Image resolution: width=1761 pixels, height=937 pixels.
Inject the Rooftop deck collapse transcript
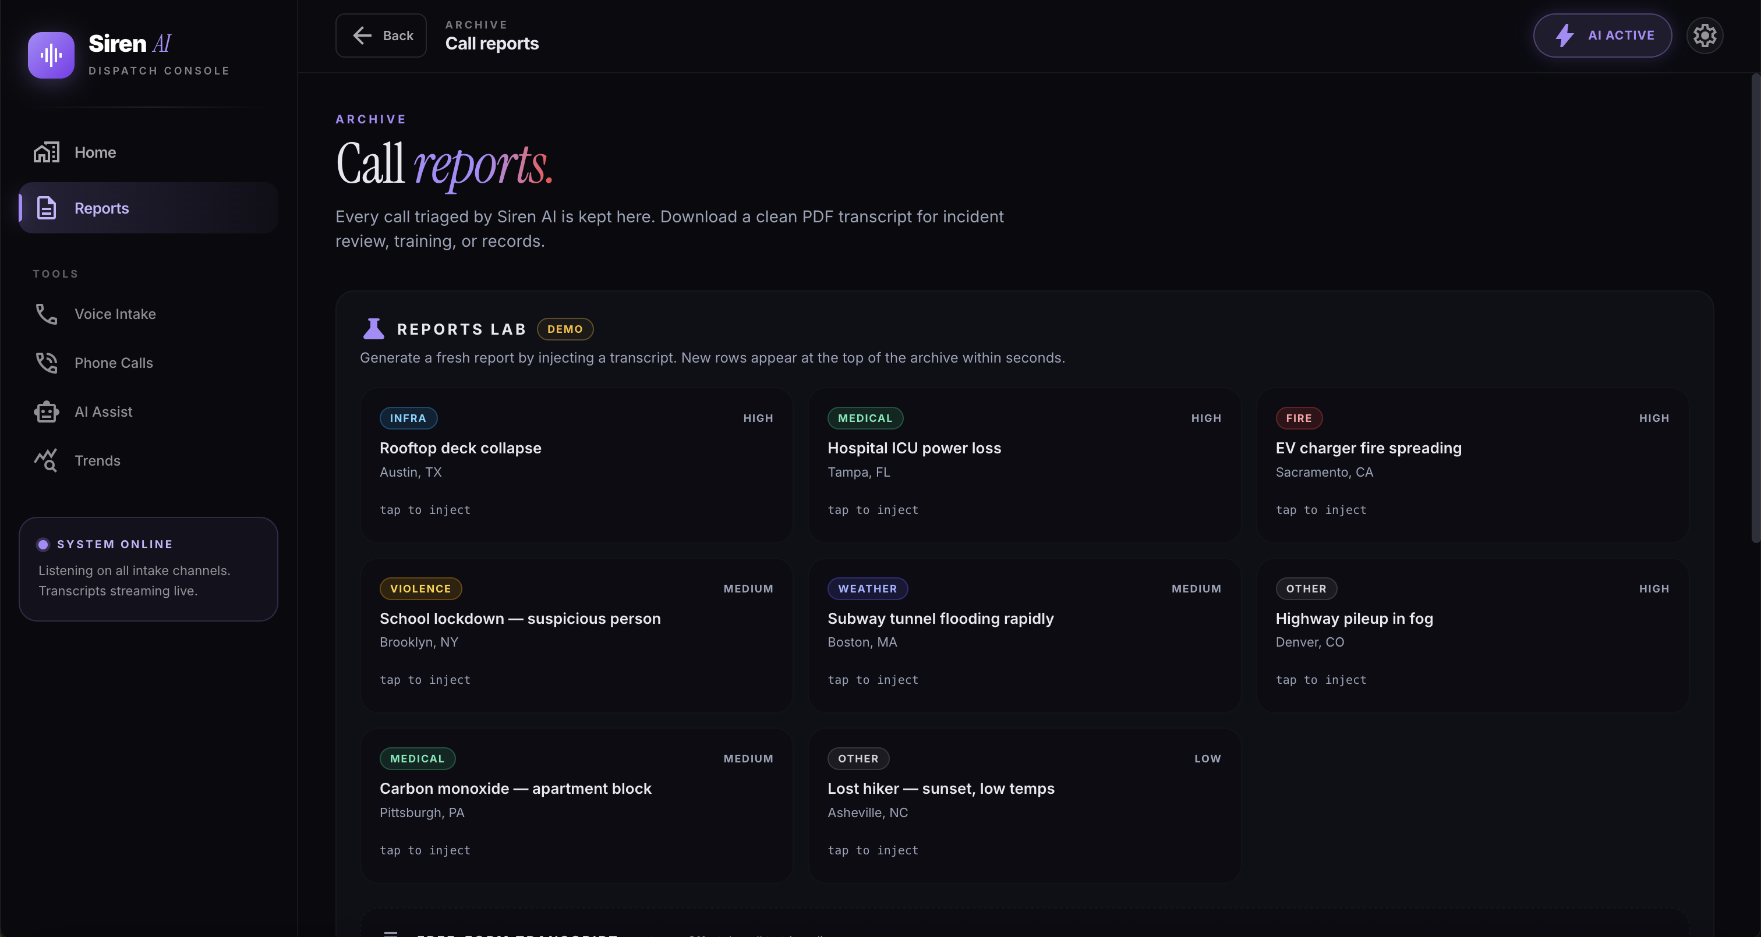[575, 465]
